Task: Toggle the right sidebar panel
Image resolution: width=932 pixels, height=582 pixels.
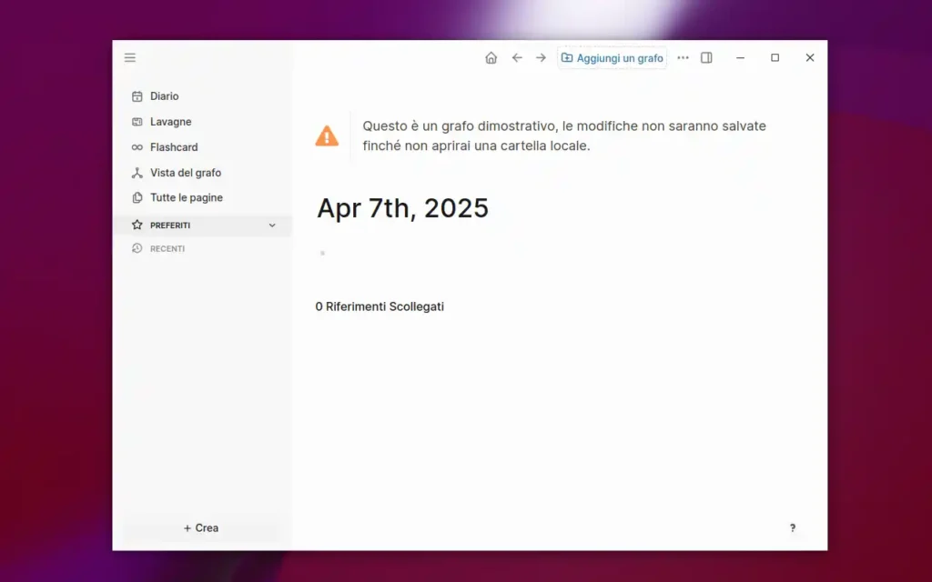Action: pyautogui.click(x=706, y=57)
